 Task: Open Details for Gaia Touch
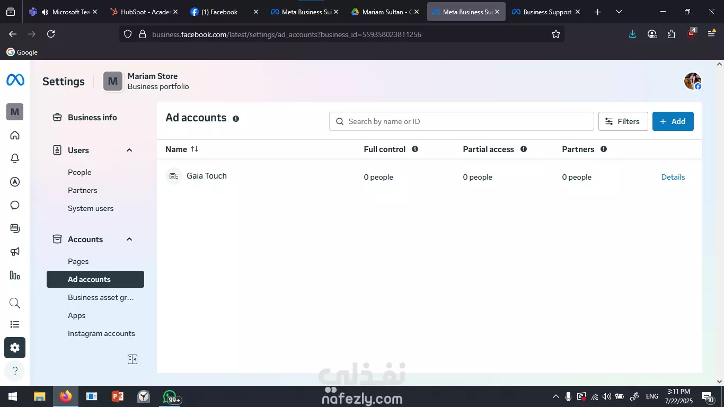(673, 177)
